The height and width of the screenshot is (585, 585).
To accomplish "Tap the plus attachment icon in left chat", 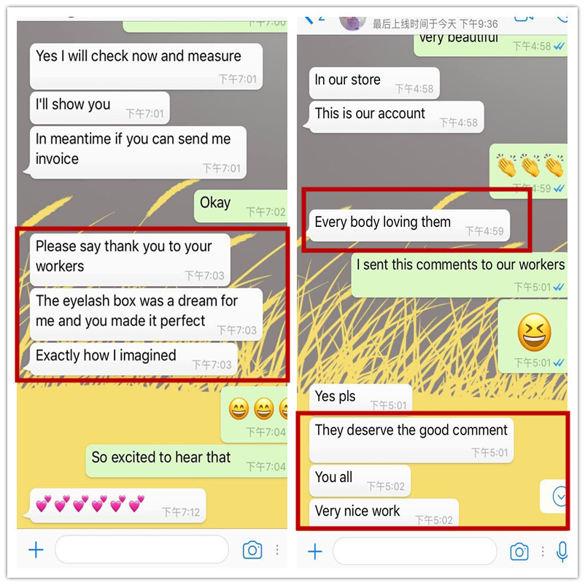I will point(36,550).
